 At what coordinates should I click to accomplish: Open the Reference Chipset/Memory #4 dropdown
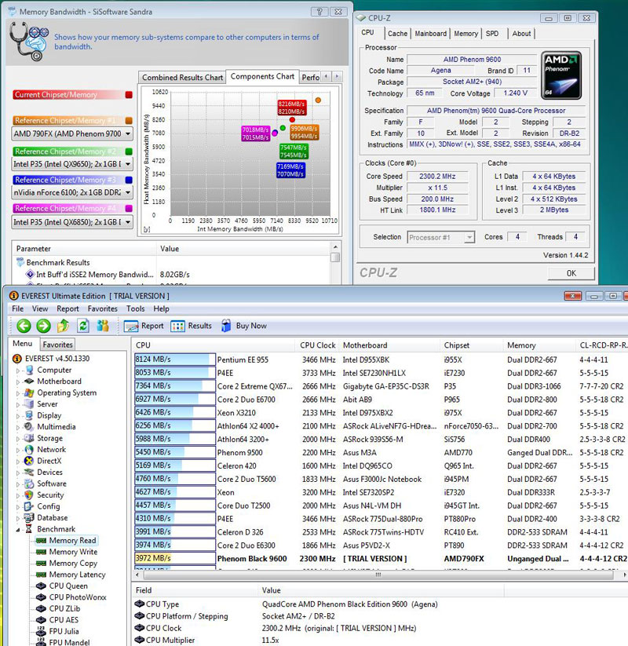tap(128, 222)
